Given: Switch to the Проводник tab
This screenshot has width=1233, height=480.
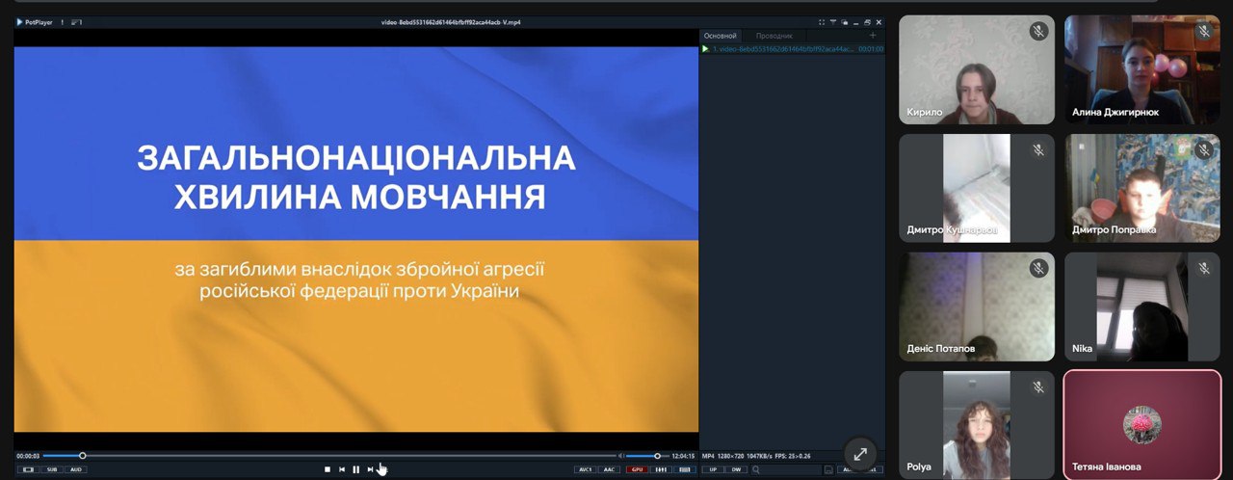Looking at the screenshot, I should pos(774,36).
